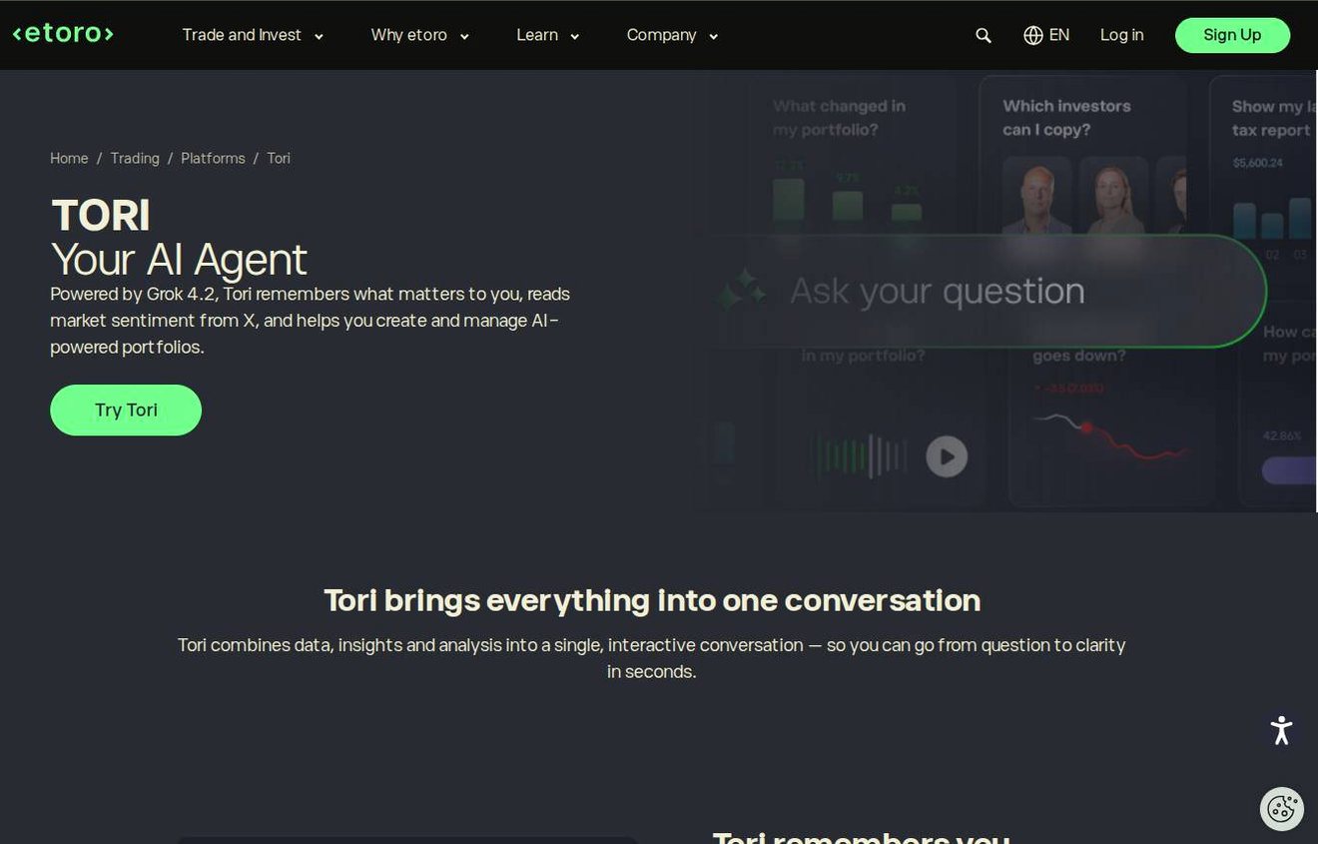Switch language via EN label
Screen dimensions: 1318x844
coord(1059,35)
